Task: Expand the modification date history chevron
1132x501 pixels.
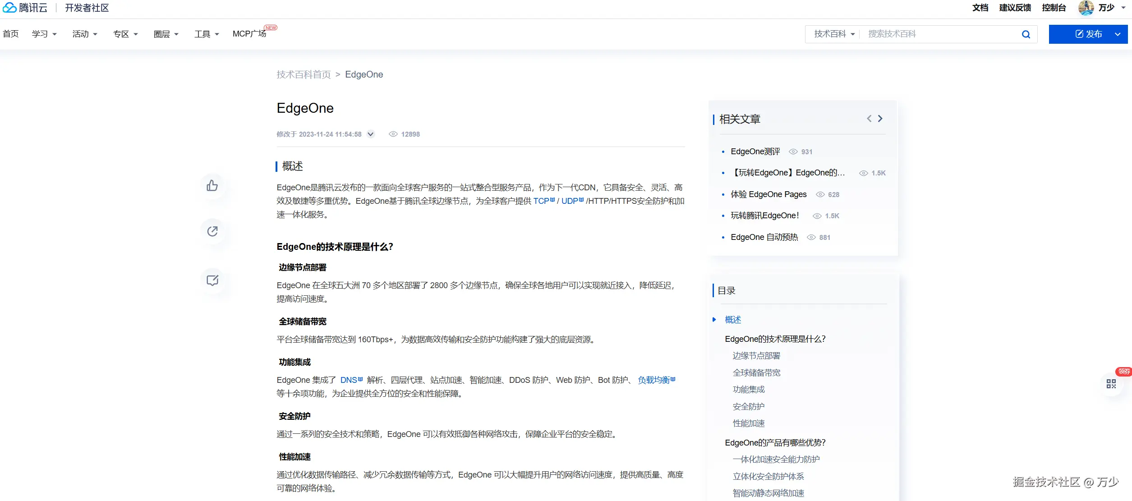Action: 371,134
